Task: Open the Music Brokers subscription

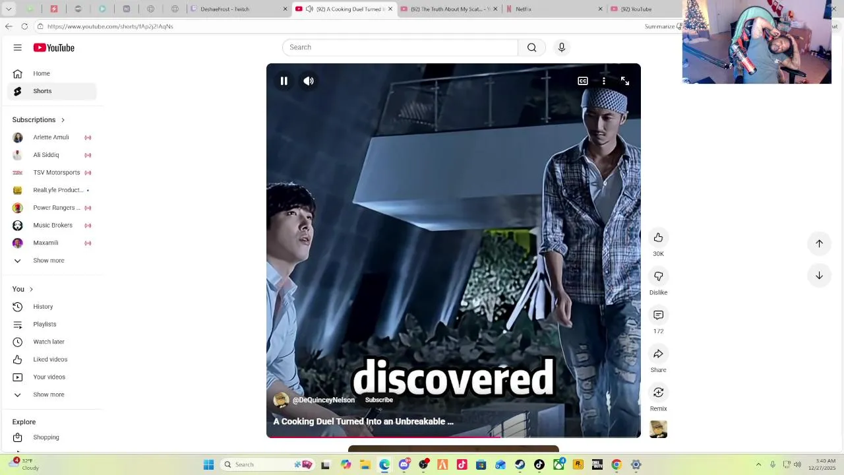Action: tap(51, 226)
